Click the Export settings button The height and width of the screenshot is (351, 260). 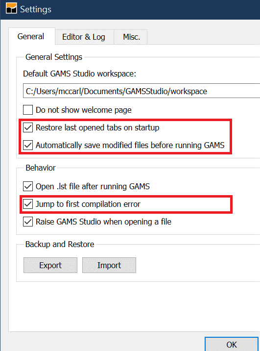[x=50, y=265]
